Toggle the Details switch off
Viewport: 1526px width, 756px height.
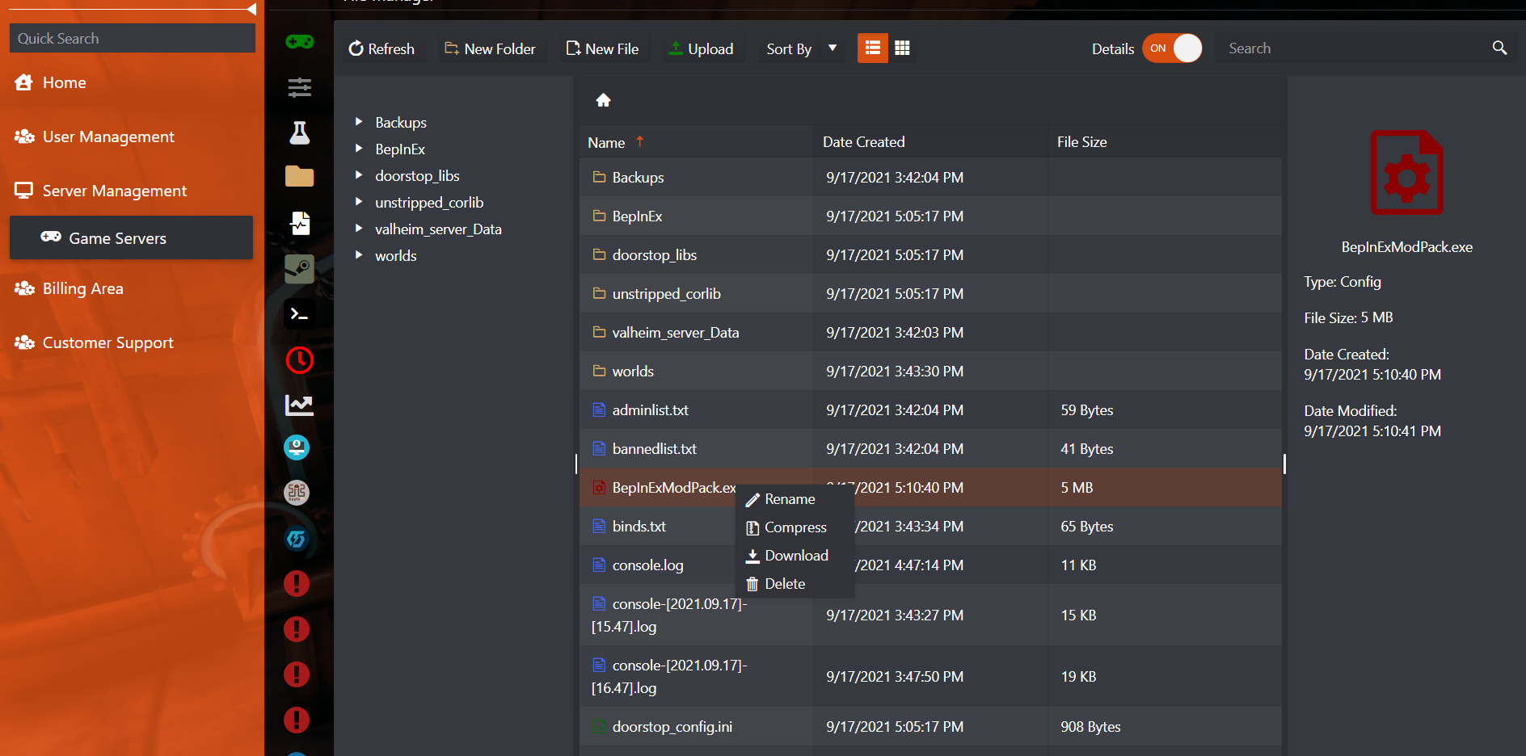(1172, 48)
